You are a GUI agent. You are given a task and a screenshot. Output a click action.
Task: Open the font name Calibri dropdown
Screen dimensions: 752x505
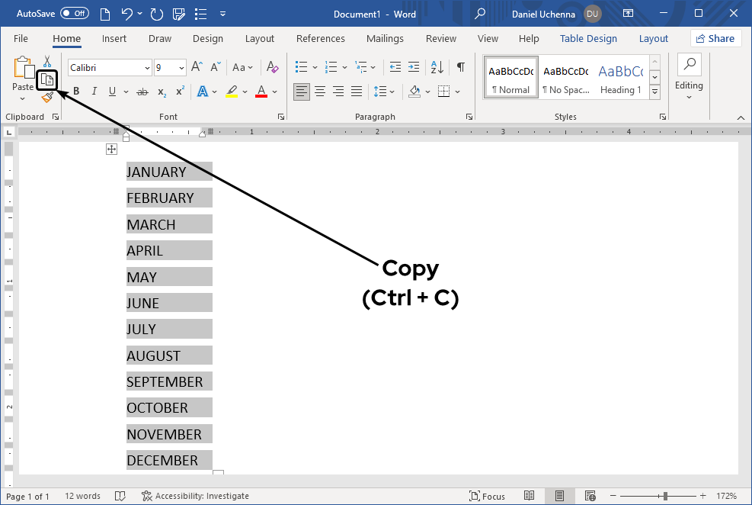click(147, 68)
